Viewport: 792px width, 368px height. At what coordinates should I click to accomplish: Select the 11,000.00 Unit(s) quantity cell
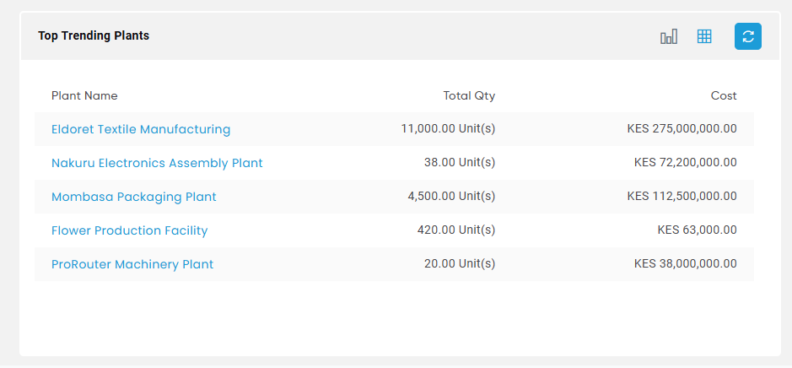[x=448, y=129]
